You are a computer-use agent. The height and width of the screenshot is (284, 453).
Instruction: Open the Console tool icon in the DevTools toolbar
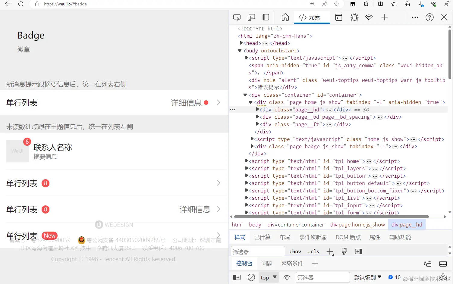pos(339,17)
